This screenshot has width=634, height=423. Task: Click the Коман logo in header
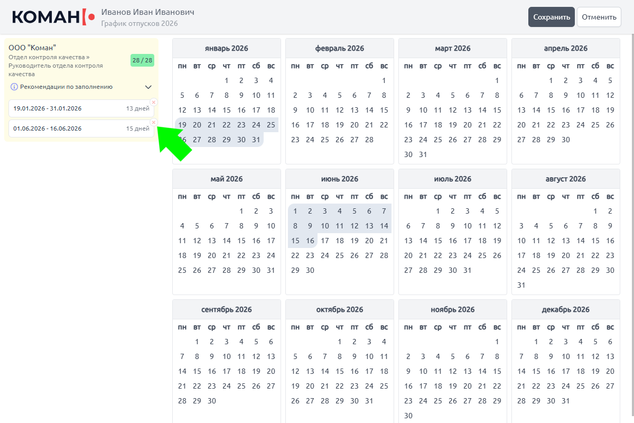(x=53, y=17)
